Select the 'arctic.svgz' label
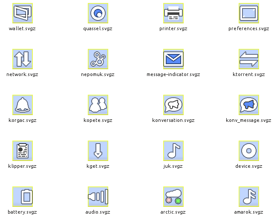 173,212
